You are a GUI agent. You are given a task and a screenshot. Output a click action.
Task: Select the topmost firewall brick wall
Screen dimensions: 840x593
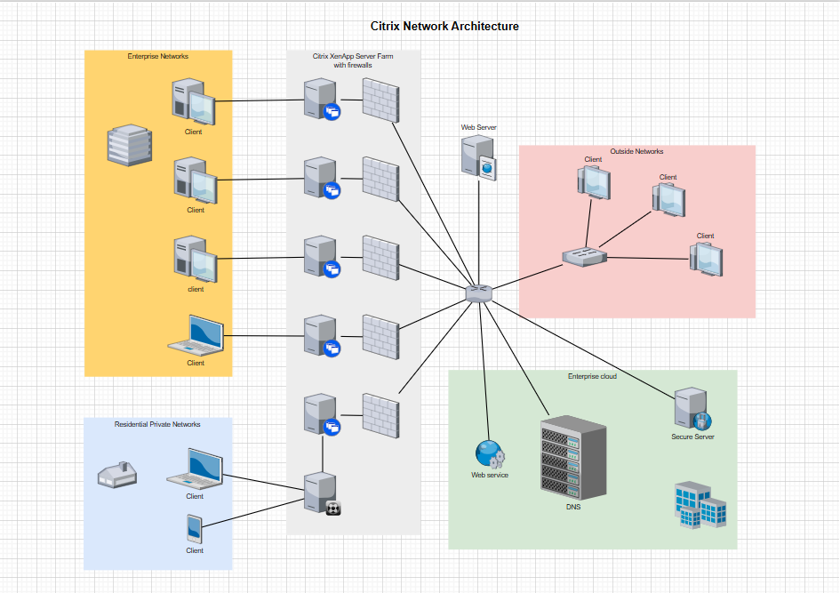[x=380, y=98]
